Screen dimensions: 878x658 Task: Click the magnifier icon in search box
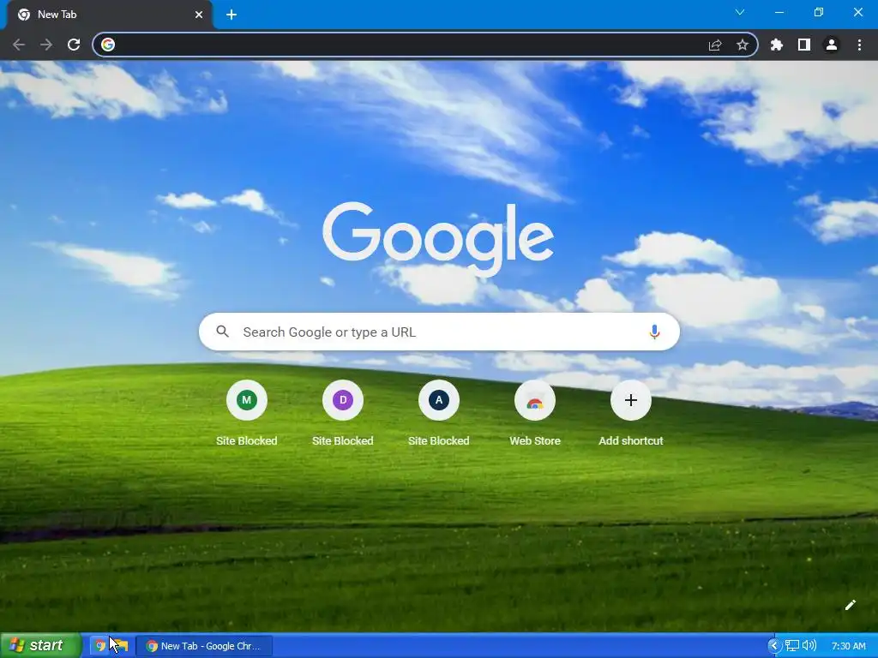pyautogui.click(x=222, y=332)
